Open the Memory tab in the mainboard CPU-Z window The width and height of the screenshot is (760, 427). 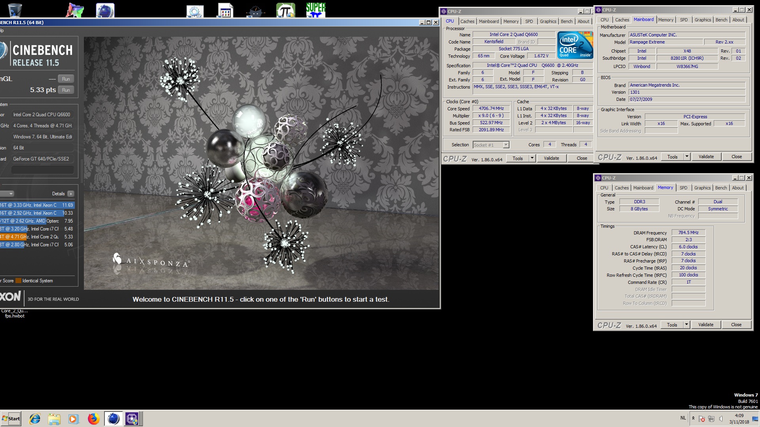(x=665, y=20)
